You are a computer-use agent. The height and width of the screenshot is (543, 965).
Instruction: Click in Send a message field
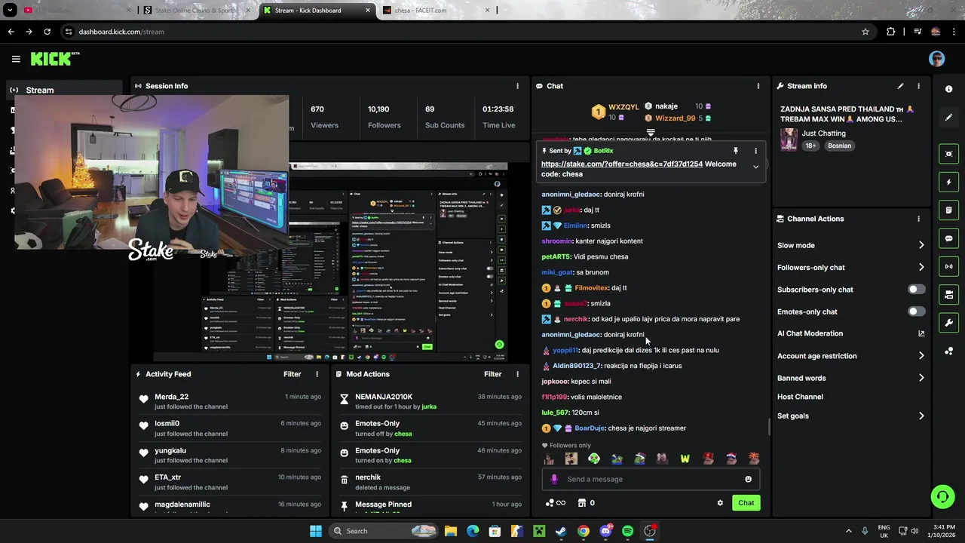[x=650, y=479]
